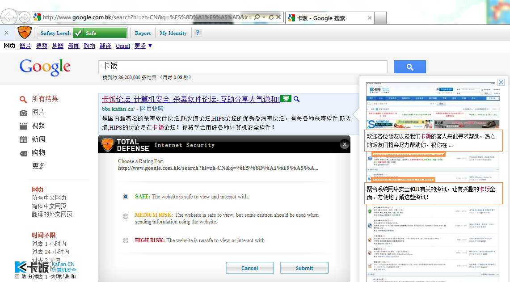Close the Total Defense rating dialog
Viewport: 510px width, 282px height.
click(x=345, y=144)
